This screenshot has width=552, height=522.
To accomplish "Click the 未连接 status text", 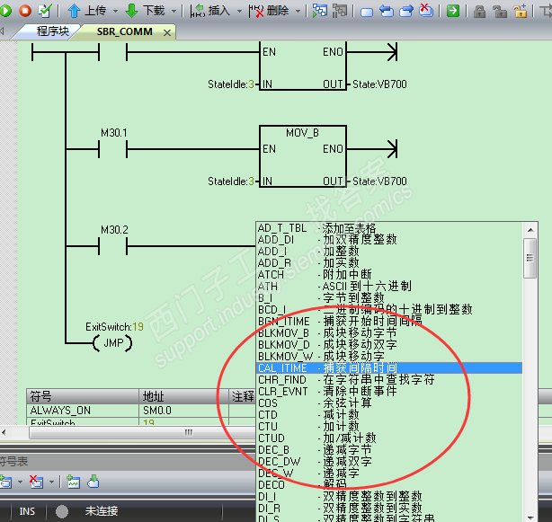I will (x=102, y=511).
